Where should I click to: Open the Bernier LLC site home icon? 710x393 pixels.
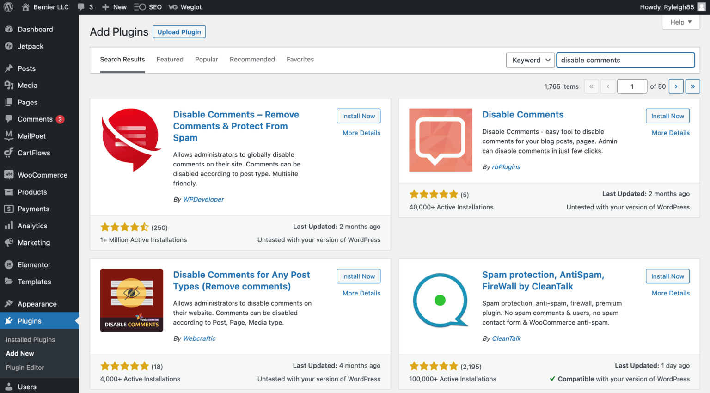(x=25, y=7)
